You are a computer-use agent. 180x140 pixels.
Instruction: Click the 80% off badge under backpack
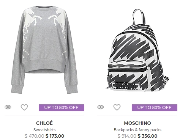pyautogui.click(x=155, y=108)
